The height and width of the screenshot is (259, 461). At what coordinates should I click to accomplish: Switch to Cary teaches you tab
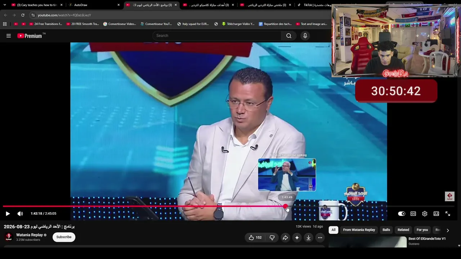37,5
